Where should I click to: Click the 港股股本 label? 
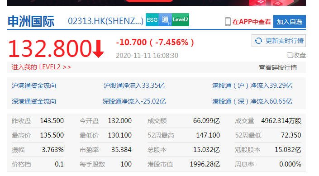coord(248,150)
